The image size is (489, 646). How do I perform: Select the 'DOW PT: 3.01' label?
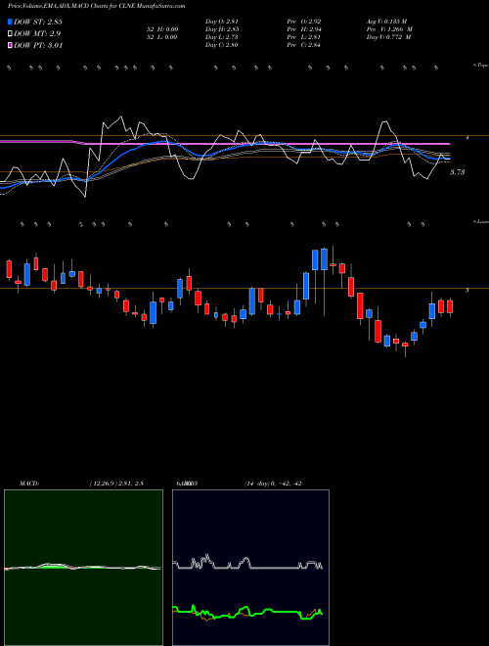pyautogui.click(x=38, y=45)
